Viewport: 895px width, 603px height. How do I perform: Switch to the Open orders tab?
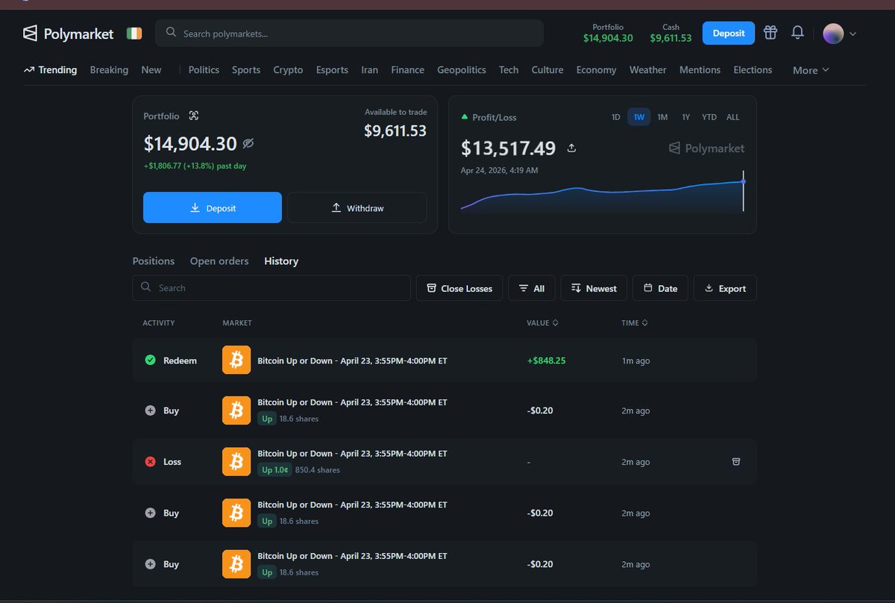pos(219,261)
